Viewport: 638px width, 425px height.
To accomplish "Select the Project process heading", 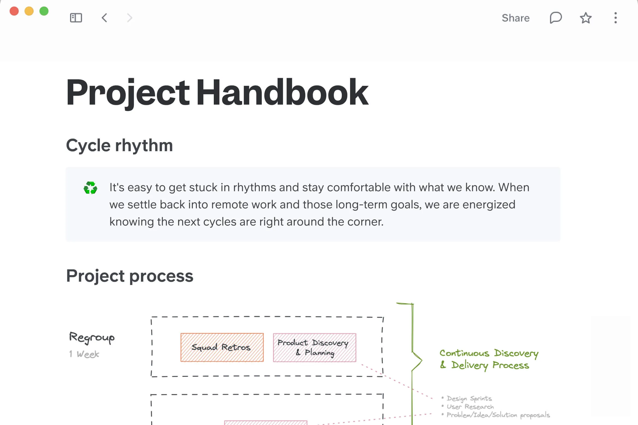I will pyautogui.click(x=130, y=276).
